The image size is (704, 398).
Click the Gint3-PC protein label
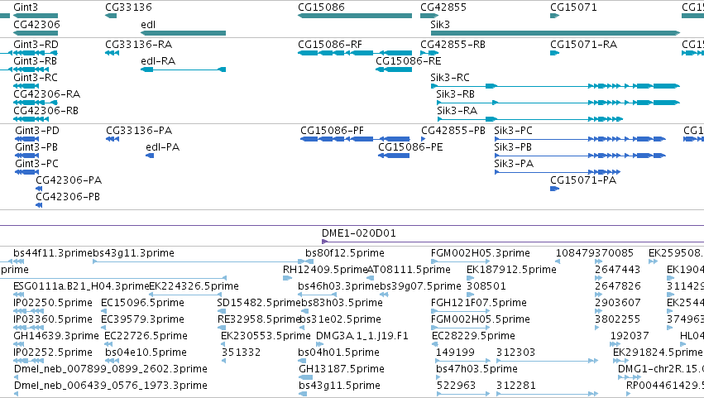point(37,164)
